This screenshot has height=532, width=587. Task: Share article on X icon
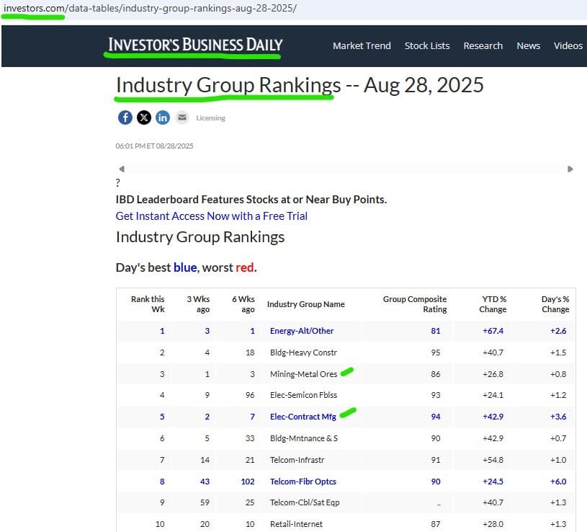(x=143, y=118)
